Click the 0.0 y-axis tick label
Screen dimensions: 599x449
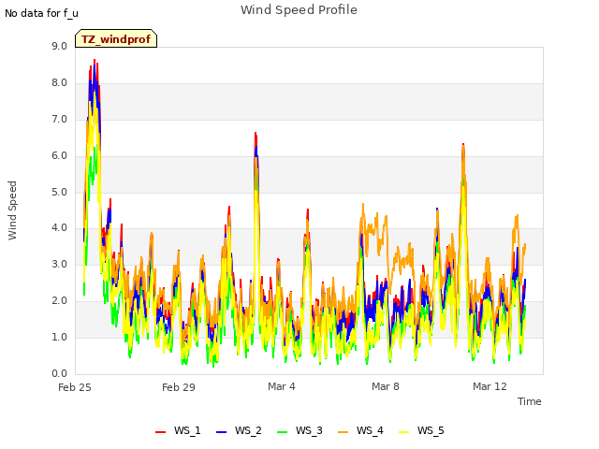click(59, 374)
